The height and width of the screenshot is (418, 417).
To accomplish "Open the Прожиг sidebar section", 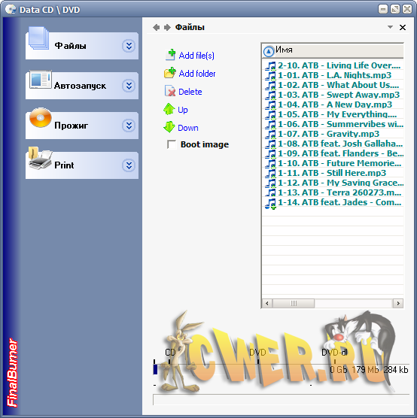I will 82,126.
